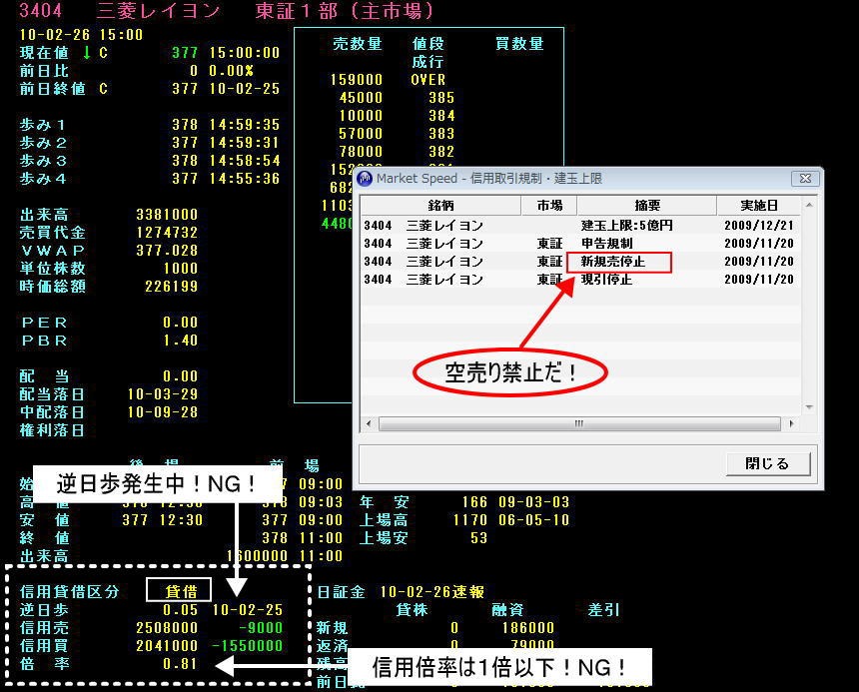
Task: Select the 現引停止 entry in the list
Action: tap(607, 280)
